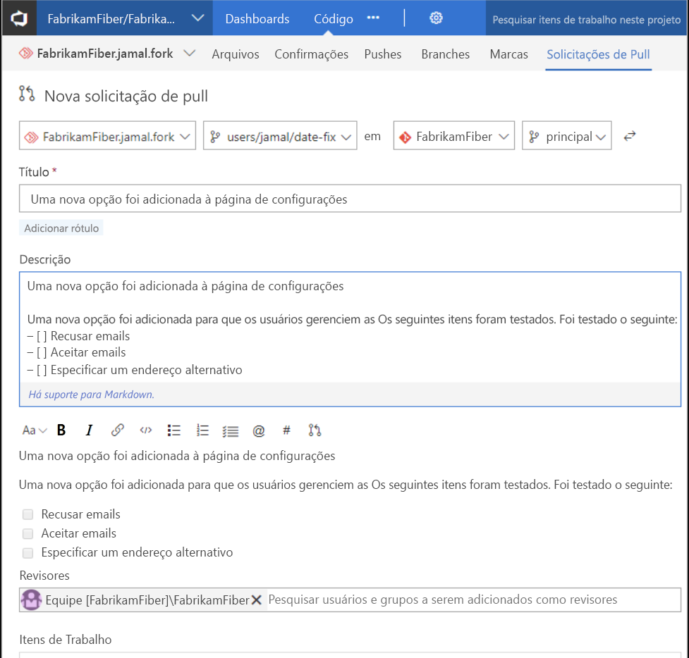The height and width of the screenshot is (658, 689).
Task: Create a numbered list in the description
Action: (x=202, y=430)
